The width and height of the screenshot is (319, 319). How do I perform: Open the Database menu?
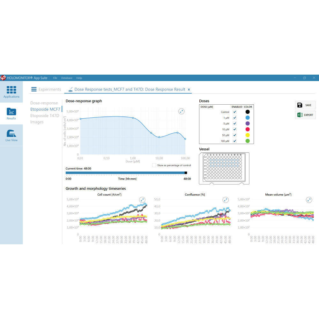[67, 78]
